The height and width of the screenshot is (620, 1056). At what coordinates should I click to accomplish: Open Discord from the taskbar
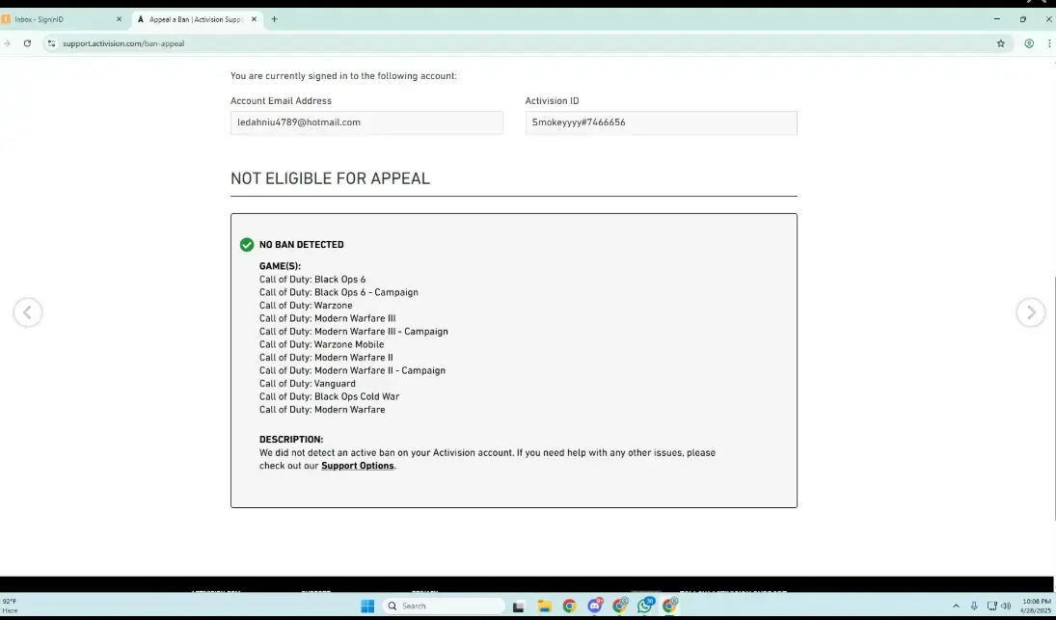point(595,606)
